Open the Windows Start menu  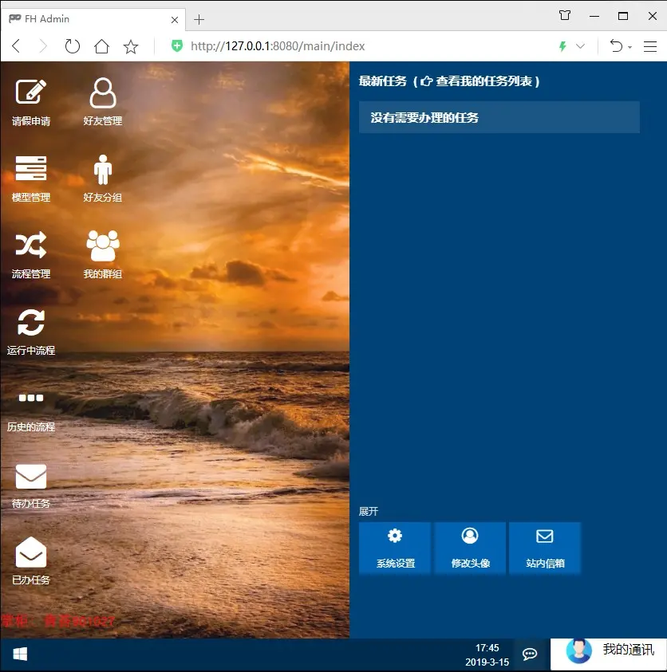[20, 654]
